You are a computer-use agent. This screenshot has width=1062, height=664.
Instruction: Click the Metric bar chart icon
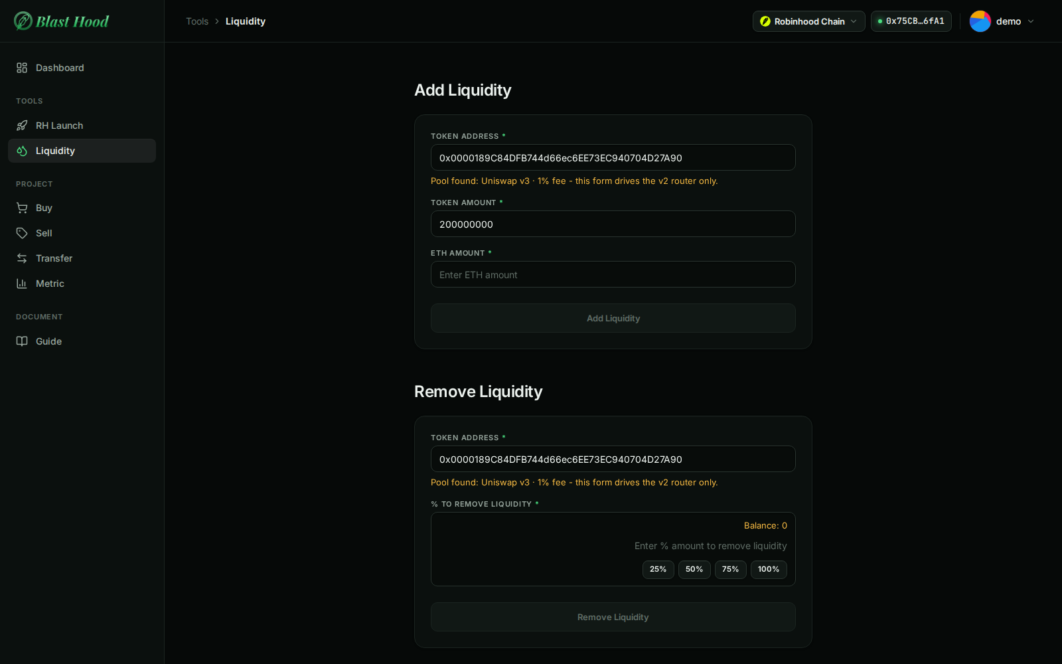pyautogui.click(x=22, y=284)
